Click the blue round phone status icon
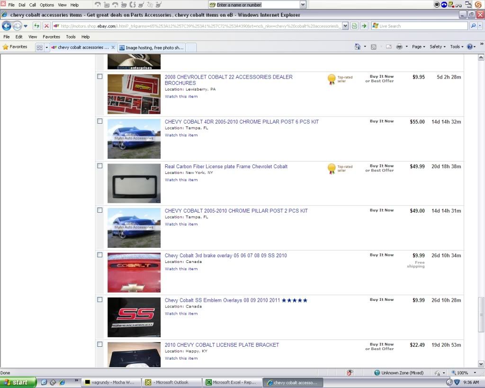The image size is (485, 388). tap(444, 5)
